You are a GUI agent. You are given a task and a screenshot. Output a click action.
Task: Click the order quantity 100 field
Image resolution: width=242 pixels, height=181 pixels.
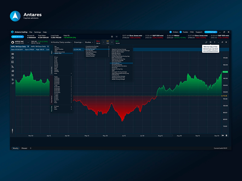tap(108, 43)
